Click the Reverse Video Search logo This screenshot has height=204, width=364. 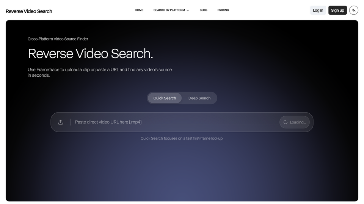coord(29,11)
